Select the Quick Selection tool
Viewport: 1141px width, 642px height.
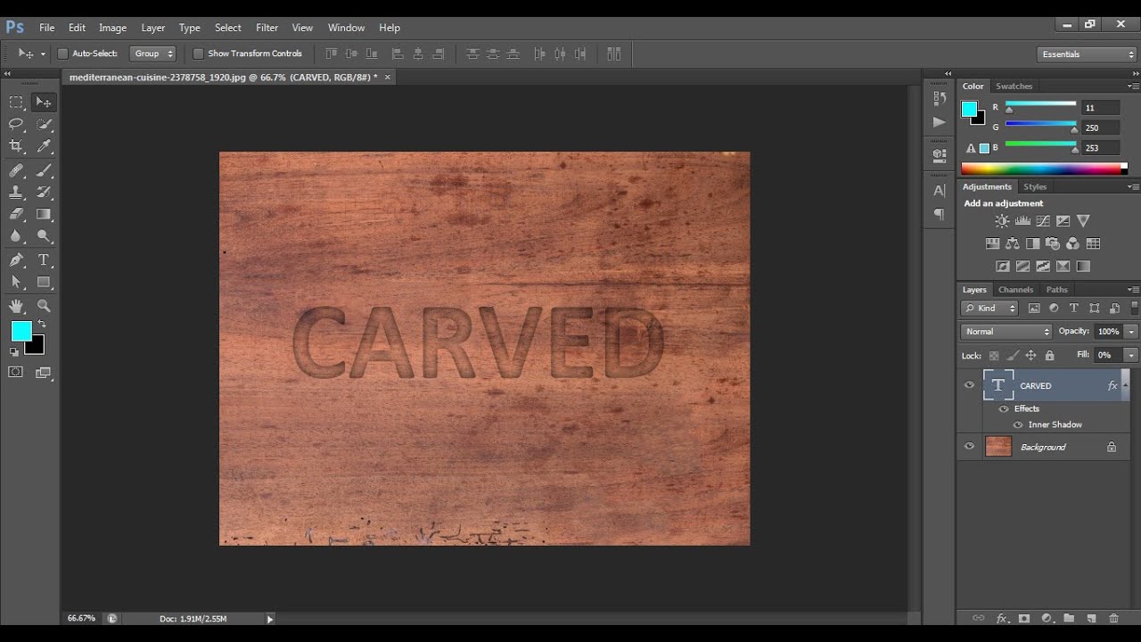44,124
